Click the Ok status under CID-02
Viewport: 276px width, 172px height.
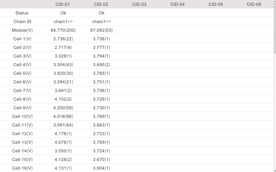point(101,13)
